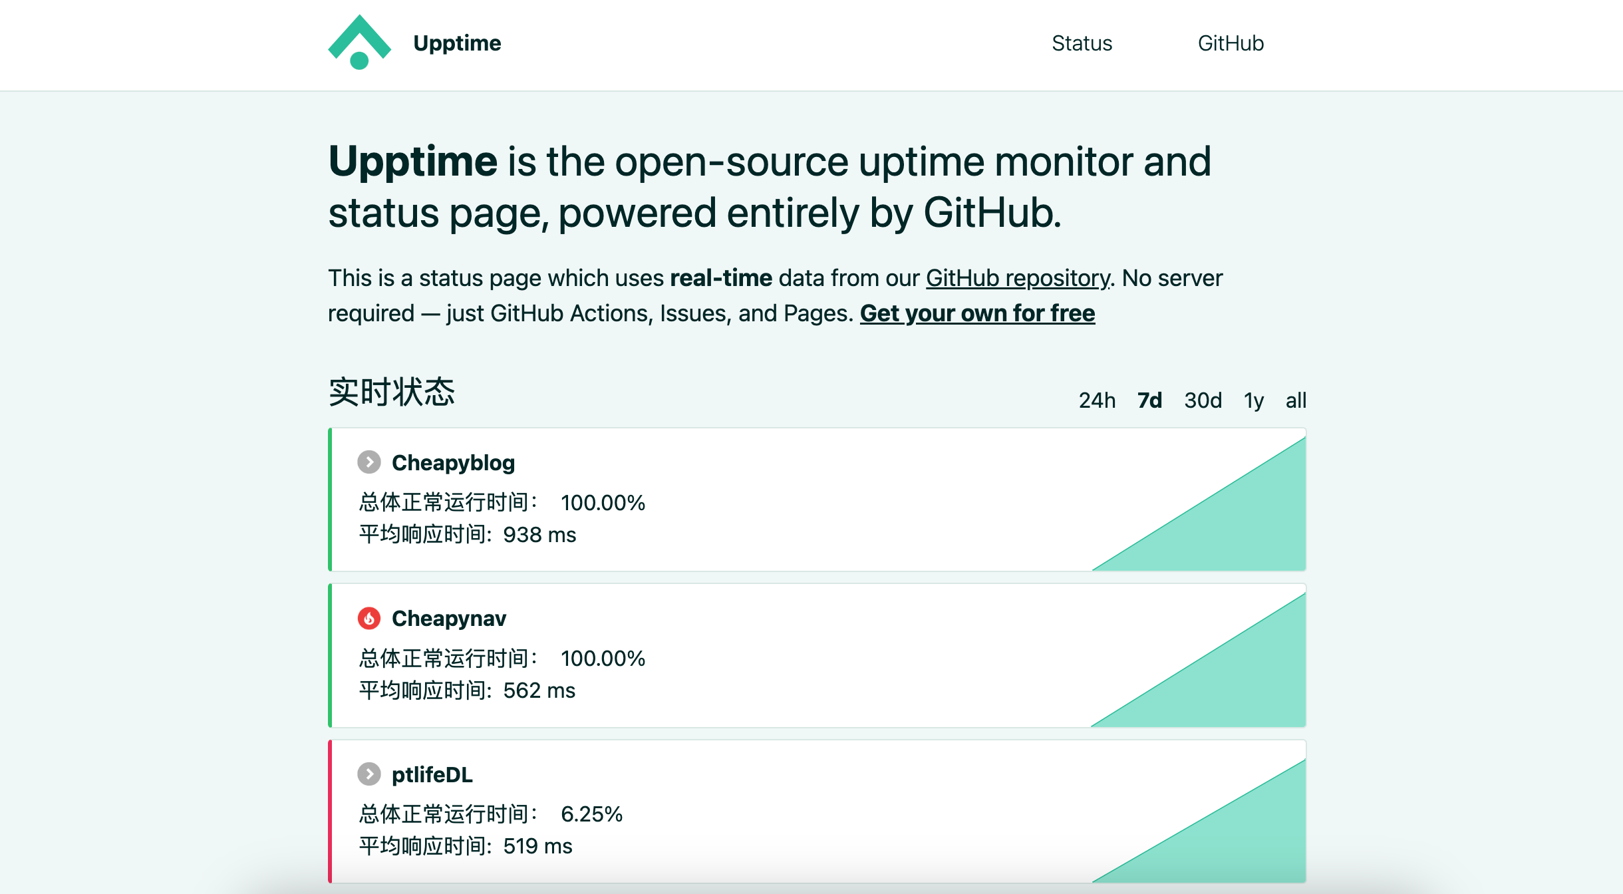Screen dimensions: 1623x894
Task: Click the Cheapyblog response time graph
Action: coord(1199,504)
